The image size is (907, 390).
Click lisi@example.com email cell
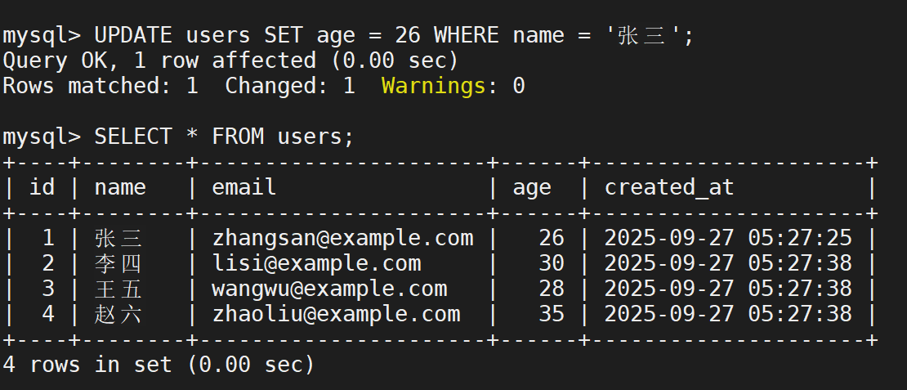coord(316,264)
